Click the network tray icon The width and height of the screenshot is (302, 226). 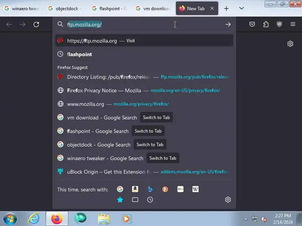pyautogui.click(x=254, y=219)
